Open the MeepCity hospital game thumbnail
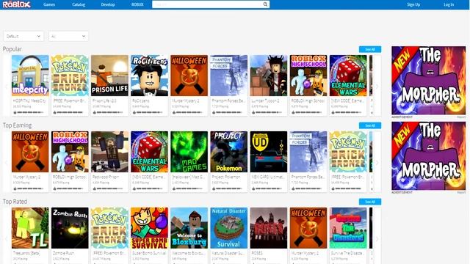 coord(30,76)
